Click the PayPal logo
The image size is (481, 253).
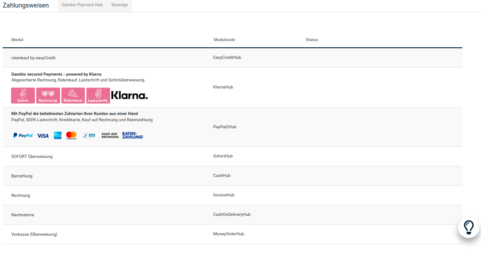pyautogui.click(x=23, y=136)
